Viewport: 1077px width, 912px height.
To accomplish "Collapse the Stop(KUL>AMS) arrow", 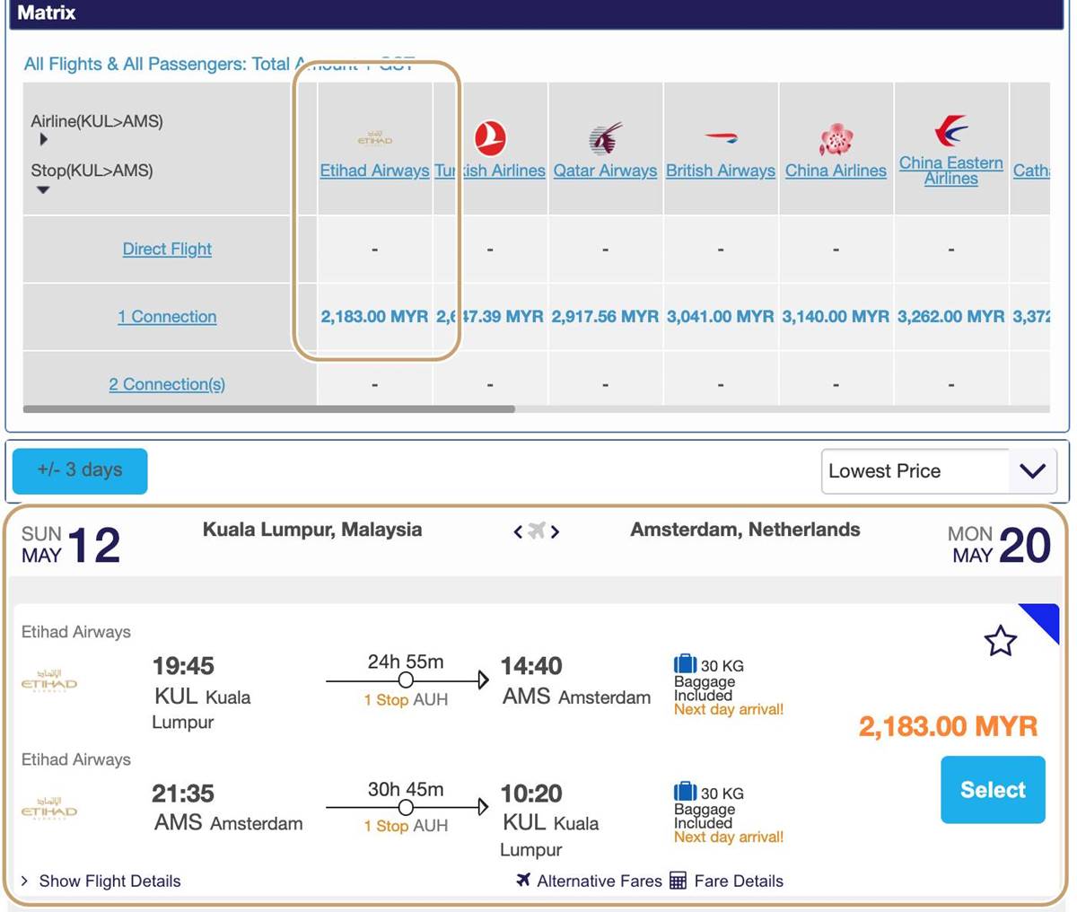I will point(43,190).
